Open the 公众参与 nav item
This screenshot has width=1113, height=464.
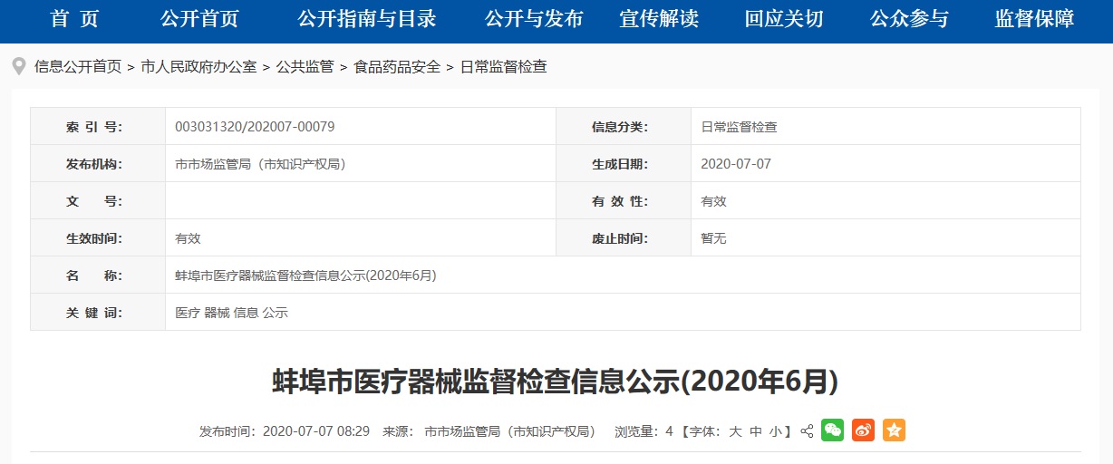[909, 19]
